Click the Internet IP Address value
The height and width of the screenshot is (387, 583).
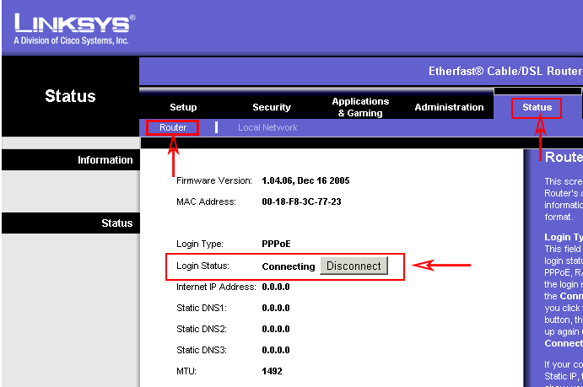pyautogui.click(x=276, y=287)
